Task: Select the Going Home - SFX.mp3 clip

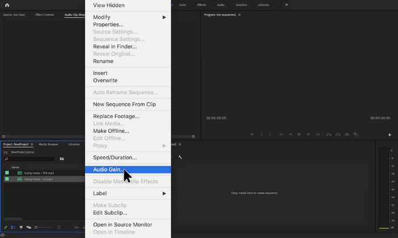Action: coord(39,173)
